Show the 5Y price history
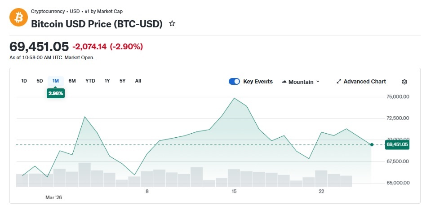 coord(122,81)
